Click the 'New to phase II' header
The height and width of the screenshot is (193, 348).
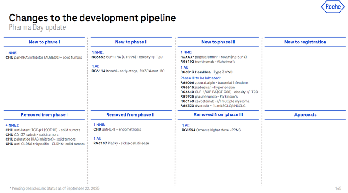[131, 42]
